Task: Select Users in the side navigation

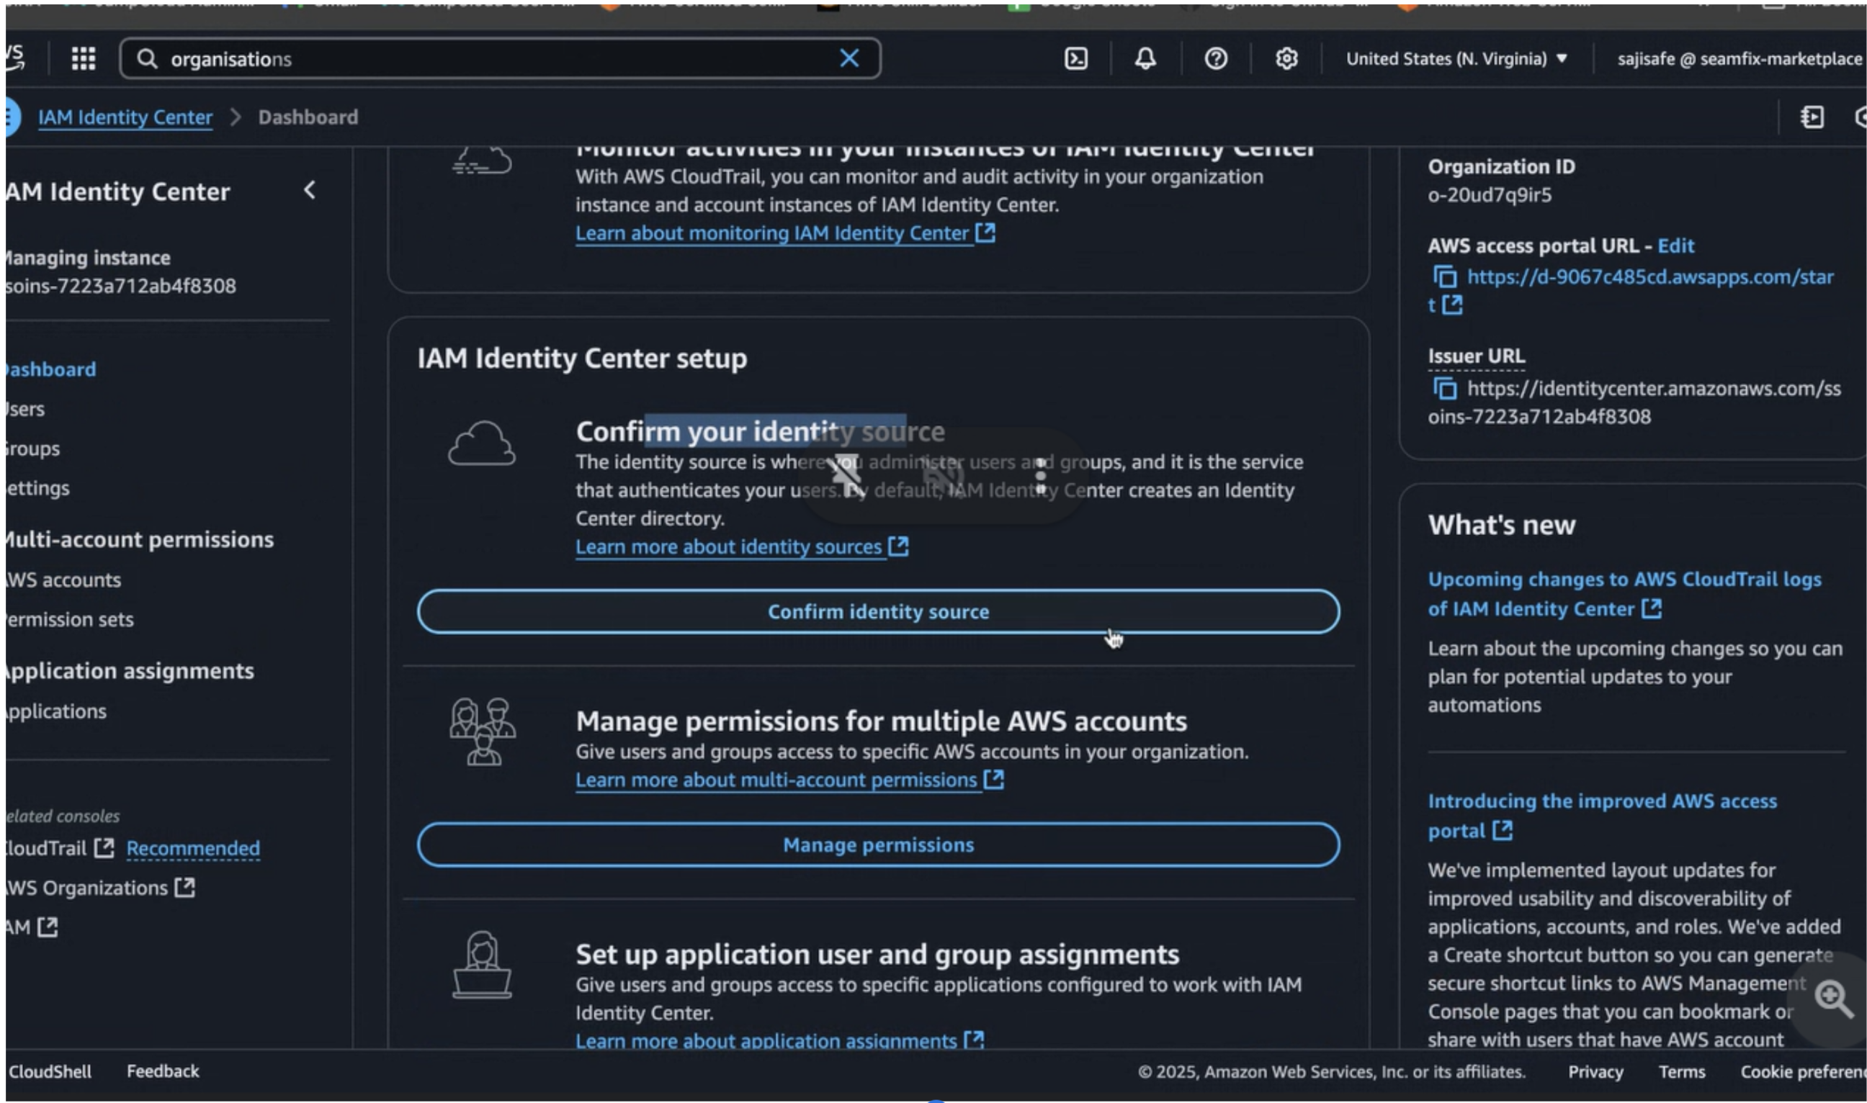Action: coord(25,409)
